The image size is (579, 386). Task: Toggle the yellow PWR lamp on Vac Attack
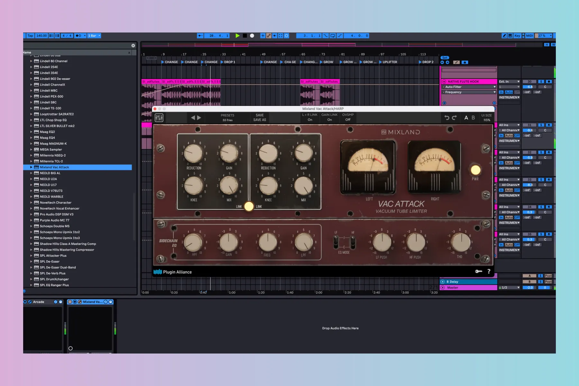(475, 170)
